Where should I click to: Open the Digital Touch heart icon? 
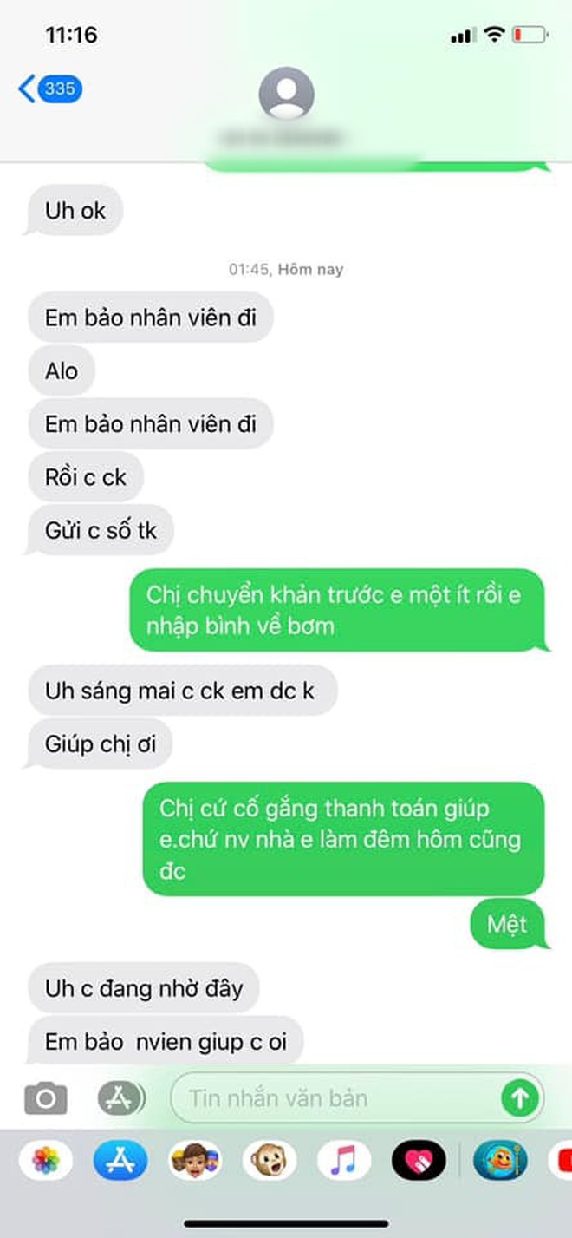pyautogui.click(x=419, y=1160)
